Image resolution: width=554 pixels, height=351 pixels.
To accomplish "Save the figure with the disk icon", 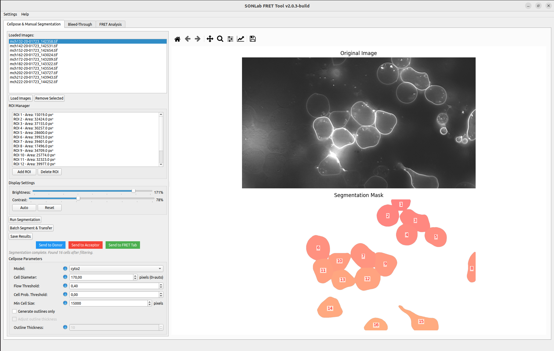I will 253,39.
